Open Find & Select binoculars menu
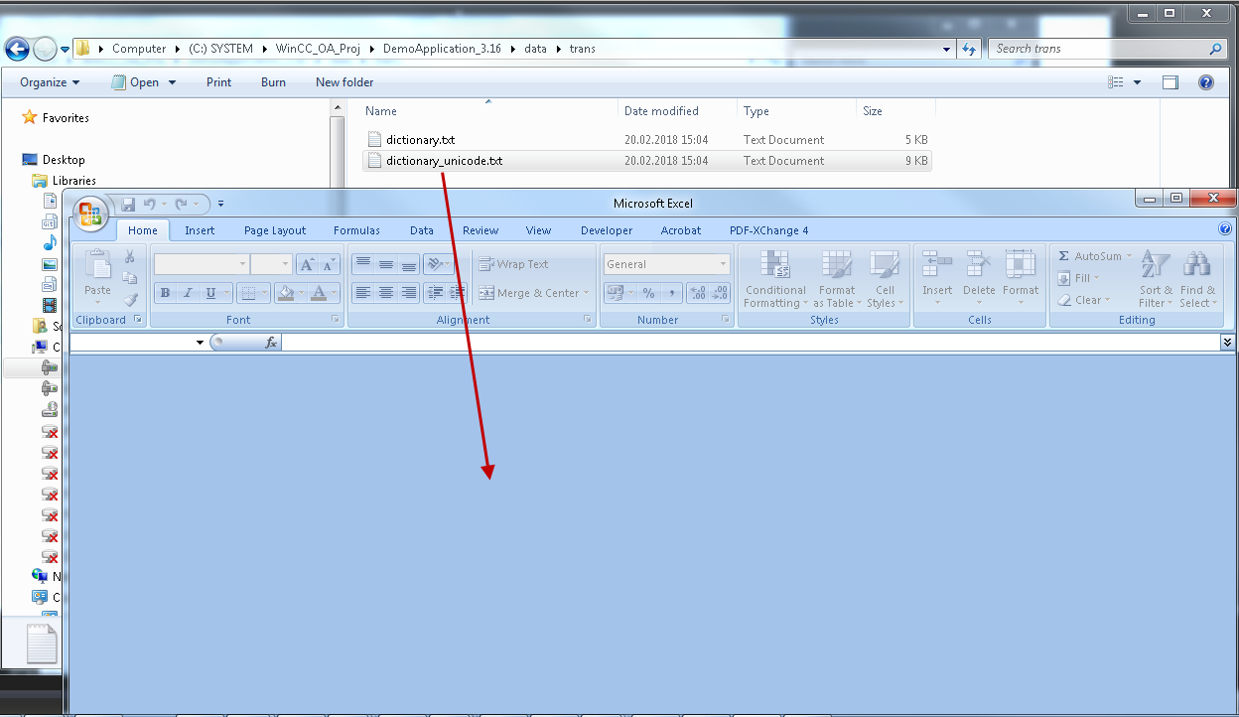 tap(1197, 278)
